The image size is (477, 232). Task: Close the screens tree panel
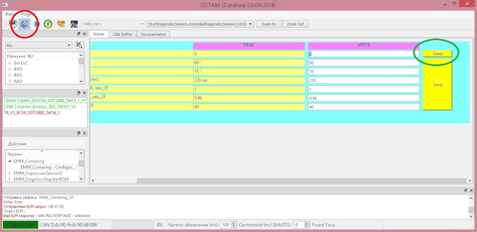[x=84, y=133]
